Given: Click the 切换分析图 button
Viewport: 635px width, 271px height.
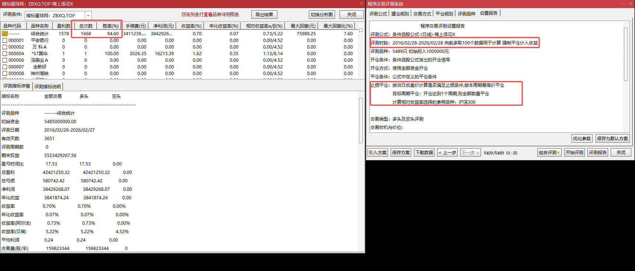Looking at the screenshot, I should 322,15.
